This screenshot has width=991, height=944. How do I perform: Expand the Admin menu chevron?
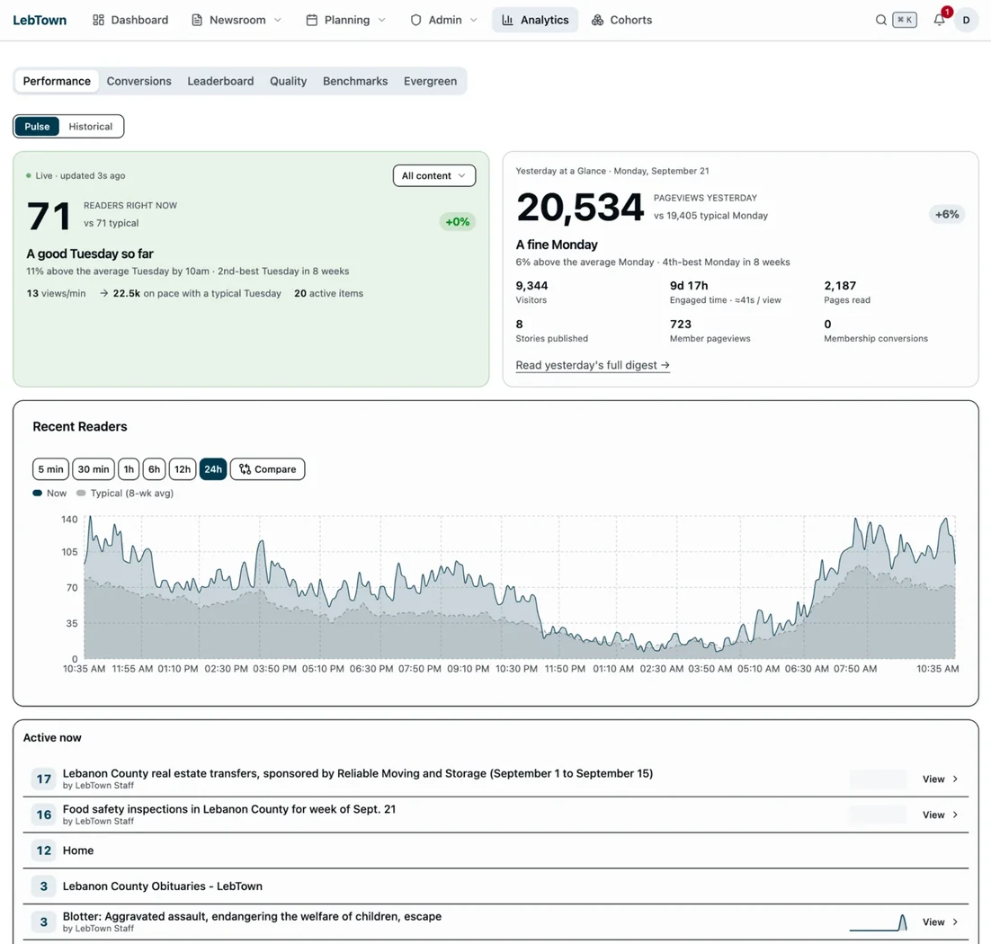point(473,20)
